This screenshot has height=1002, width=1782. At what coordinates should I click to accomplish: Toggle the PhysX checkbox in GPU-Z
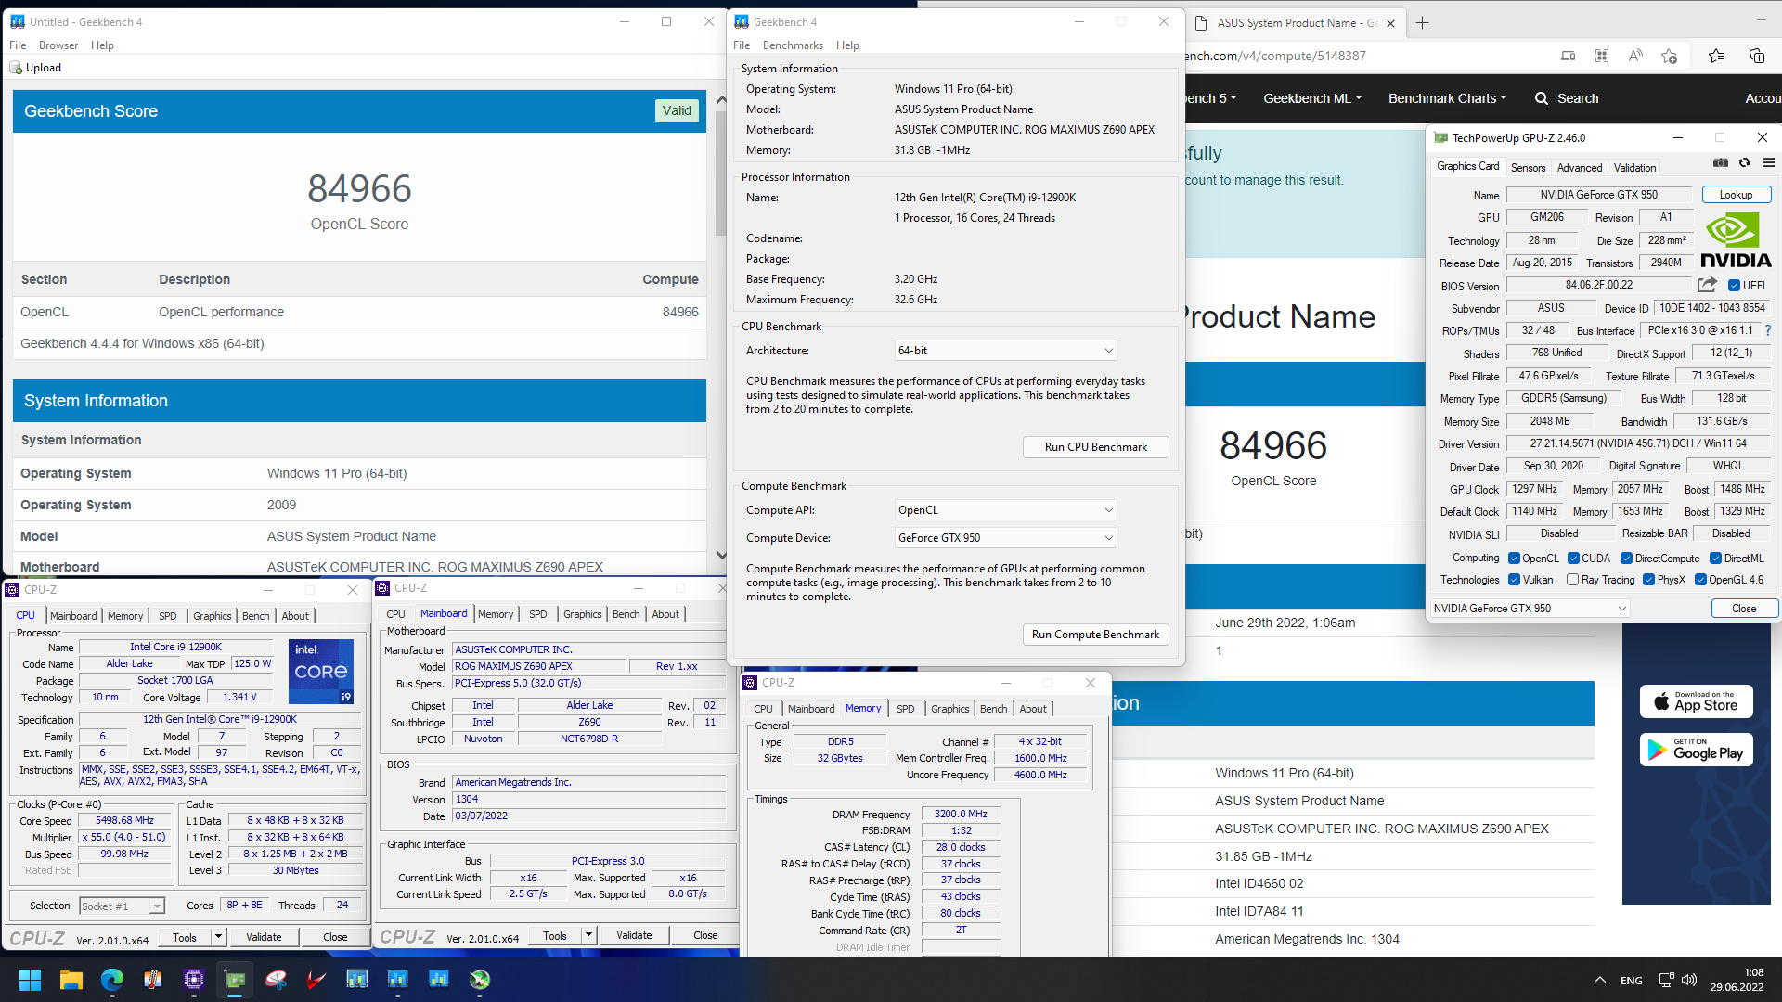1648,580
